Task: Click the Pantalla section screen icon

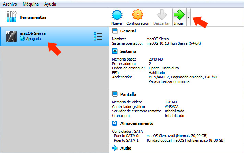Action: coord(115,94)
